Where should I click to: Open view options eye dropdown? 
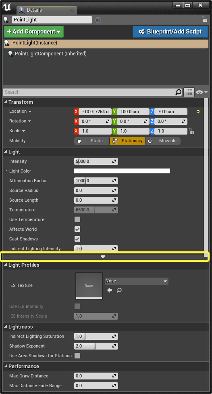[x=202, y=92]
